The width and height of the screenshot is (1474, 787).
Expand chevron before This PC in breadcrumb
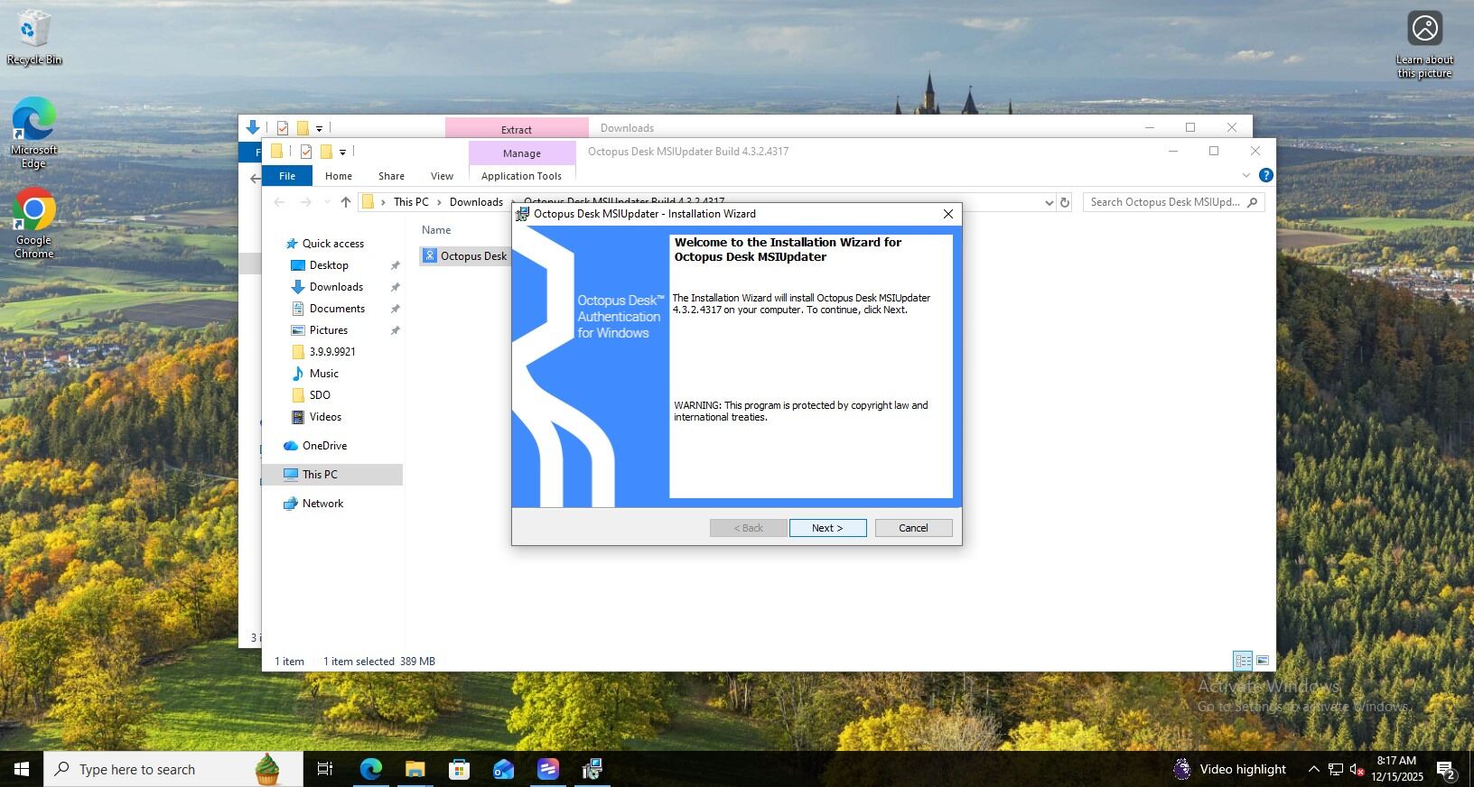coord(383,202)
